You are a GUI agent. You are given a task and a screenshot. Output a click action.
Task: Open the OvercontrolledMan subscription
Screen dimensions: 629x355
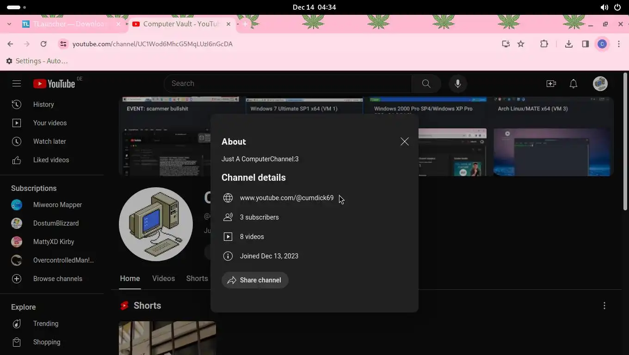(x=52, y=260)
